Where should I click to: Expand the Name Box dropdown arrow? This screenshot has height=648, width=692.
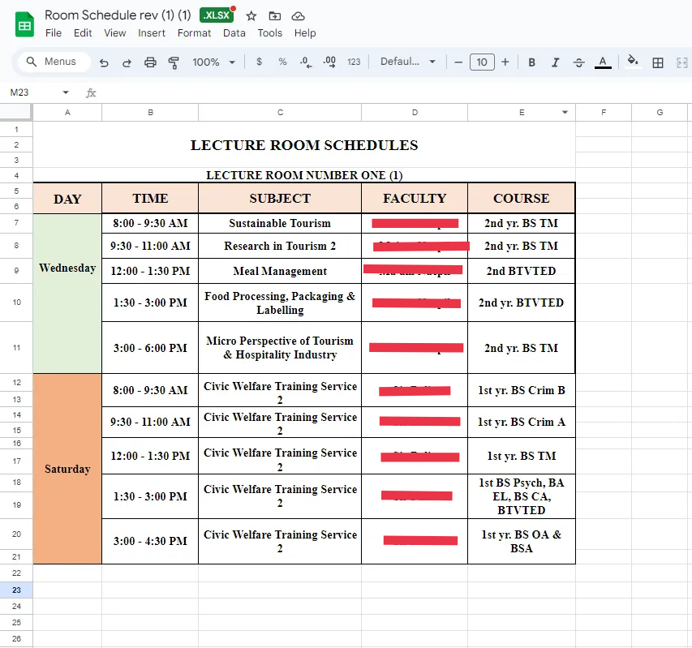66,92
